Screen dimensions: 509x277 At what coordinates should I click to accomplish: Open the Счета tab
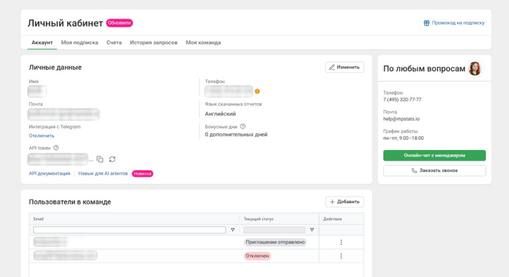tap(114, 43)
